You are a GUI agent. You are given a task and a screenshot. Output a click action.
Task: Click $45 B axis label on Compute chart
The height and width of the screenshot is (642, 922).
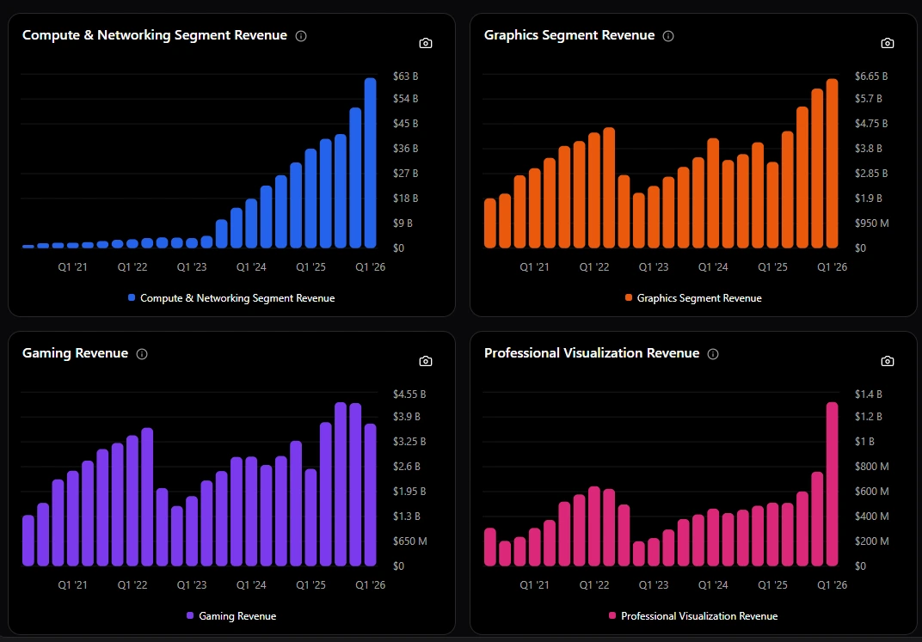[x=406, y=124]
